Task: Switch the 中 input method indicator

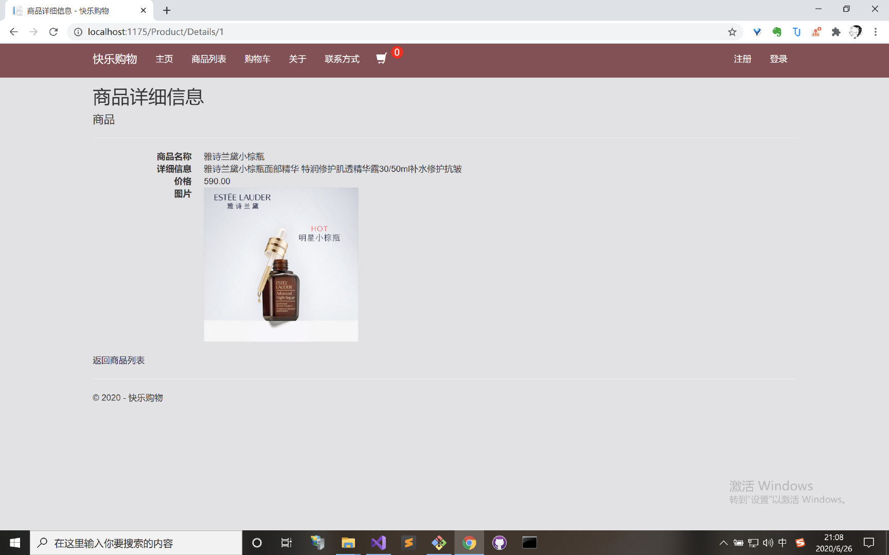Action: coord(783,543)
